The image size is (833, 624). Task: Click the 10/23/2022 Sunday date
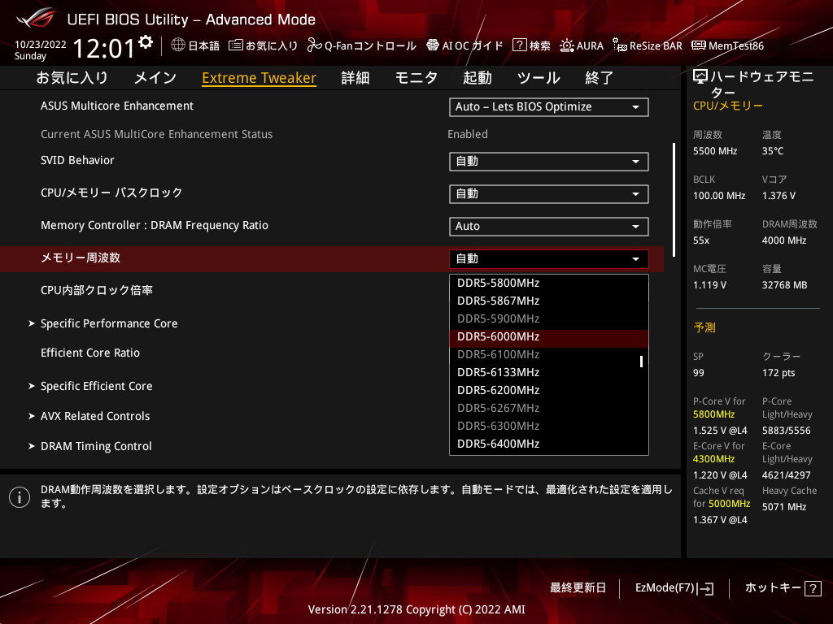[x=41, y=50]
